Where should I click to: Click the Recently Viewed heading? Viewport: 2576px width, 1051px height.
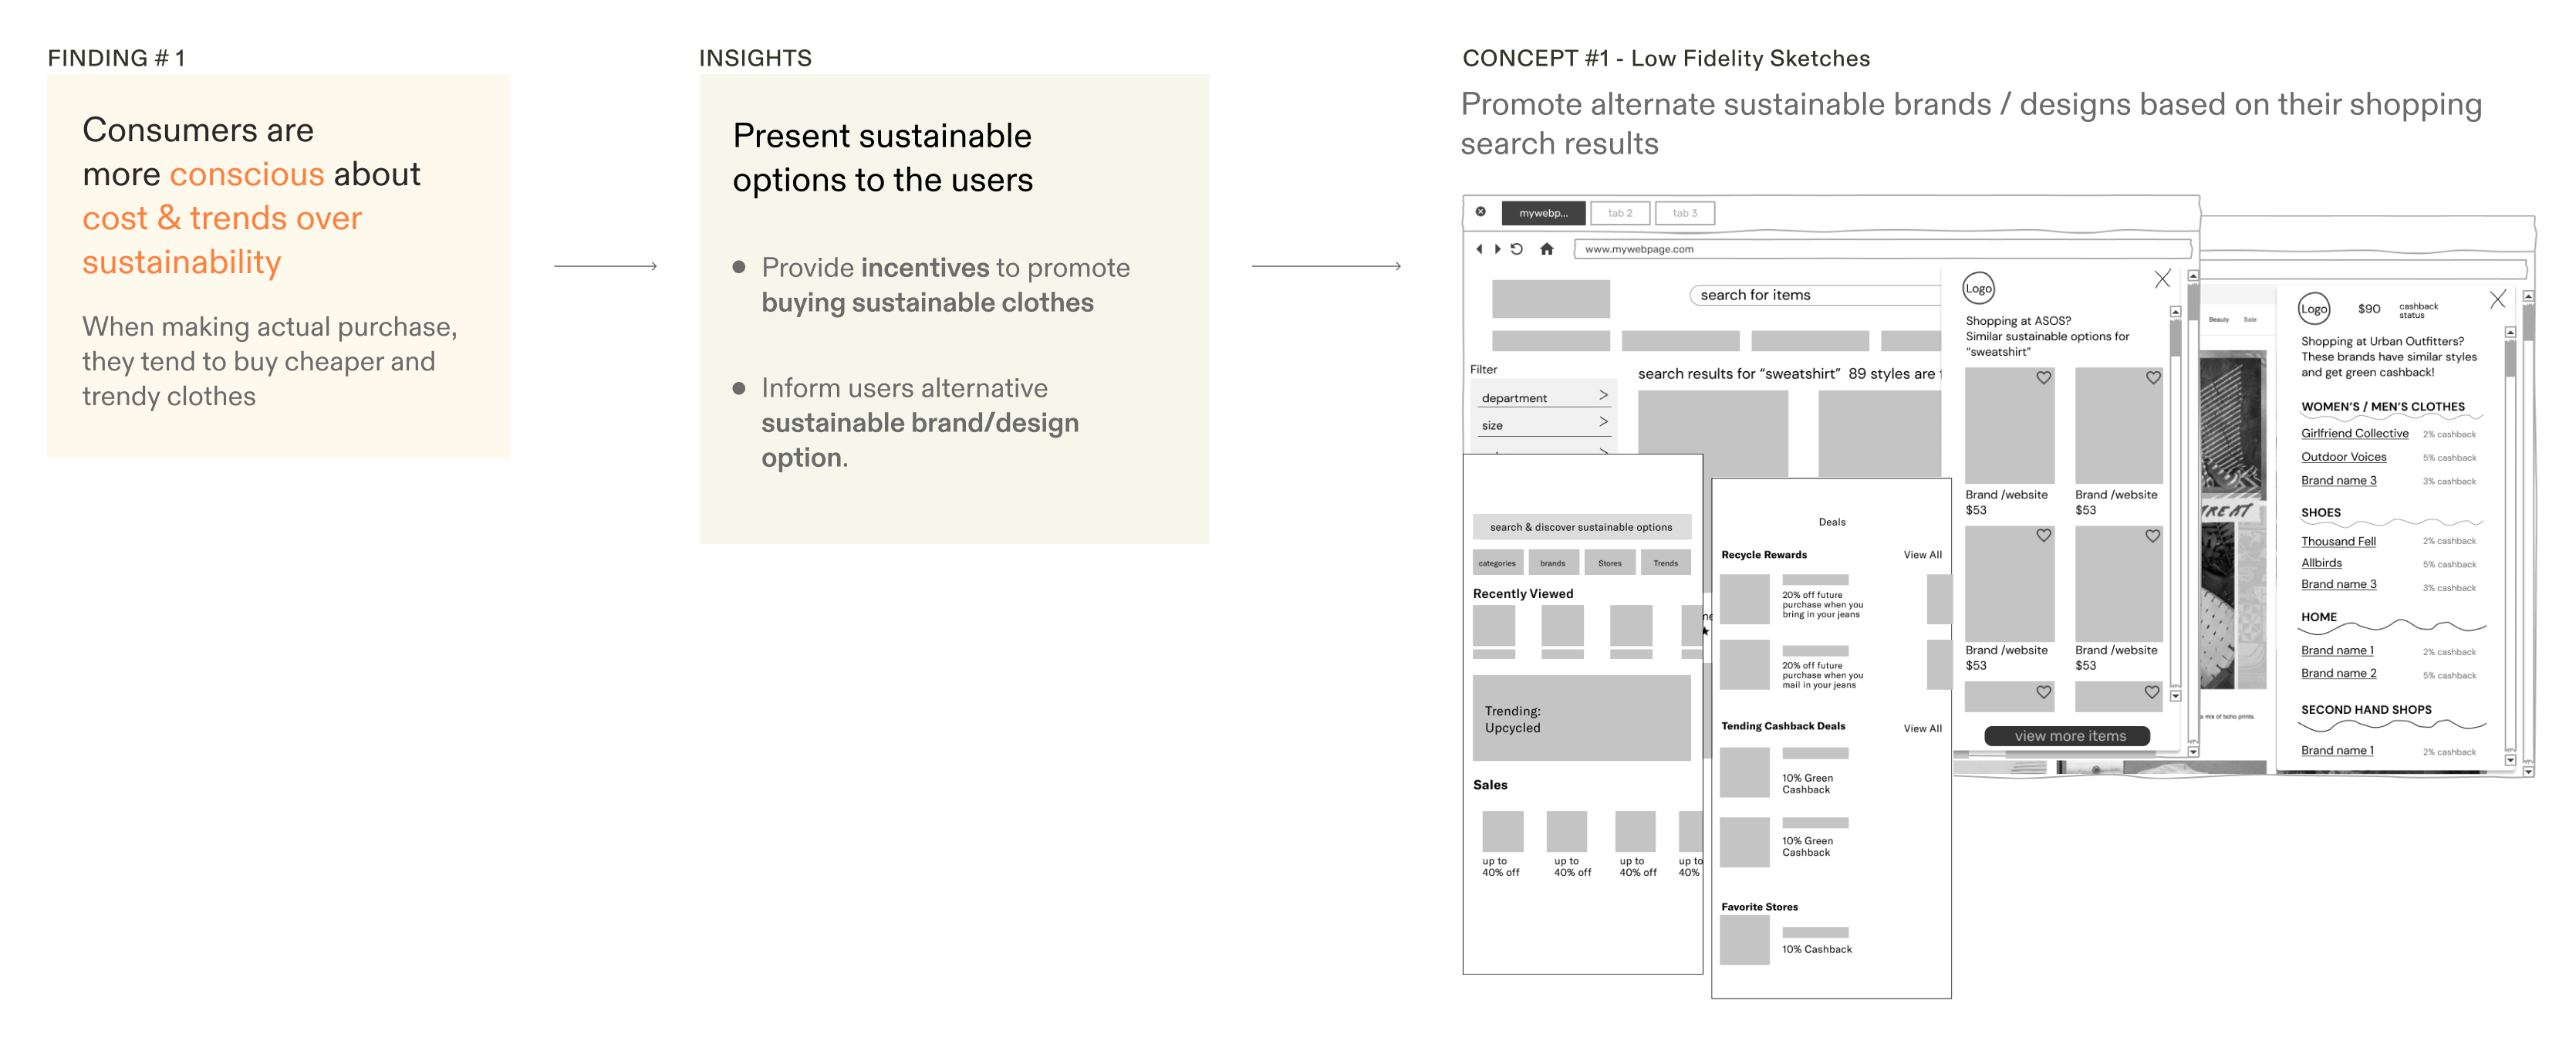point(1523,594)
